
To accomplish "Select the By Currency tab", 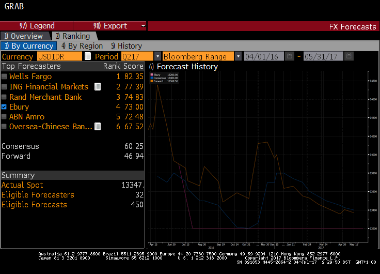I will point(28,46).
